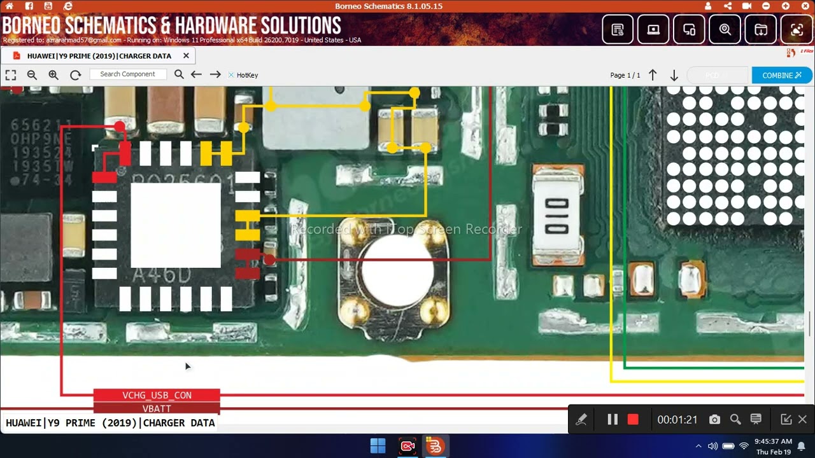Click the files list icon beside 1 Files
Viewport: 815px width, 458px height.
pyautogui.click(x=791, y=53)
